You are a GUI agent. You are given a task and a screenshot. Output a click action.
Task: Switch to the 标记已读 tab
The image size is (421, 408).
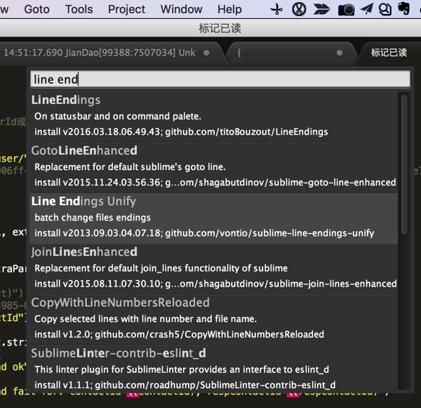click(389, 53)
